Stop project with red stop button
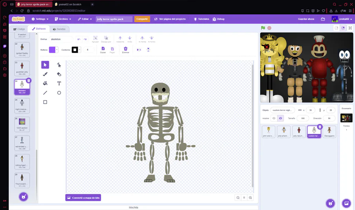 coord(269,28)
